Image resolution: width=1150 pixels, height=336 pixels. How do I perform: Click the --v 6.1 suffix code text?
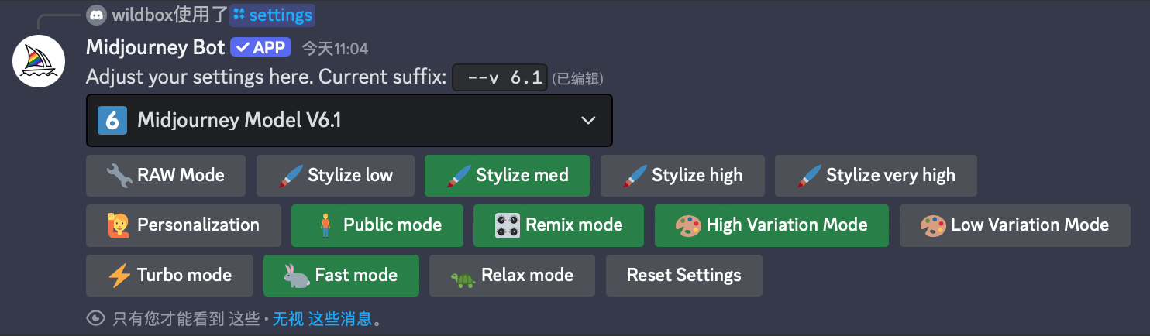click(x=500, y=77)
